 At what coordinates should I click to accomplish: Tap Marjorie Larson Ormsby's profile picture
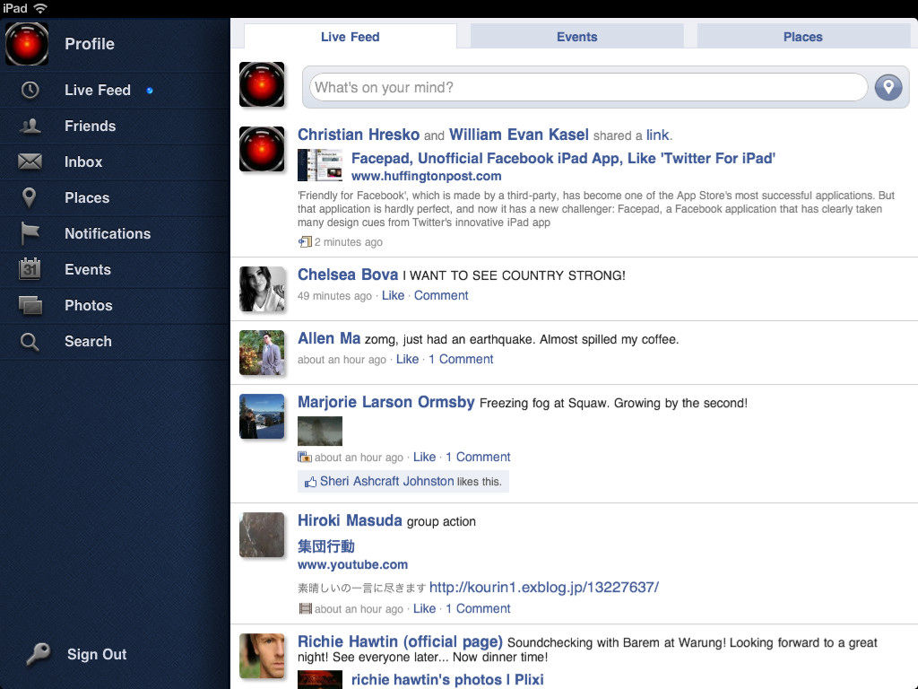[262, 416]
